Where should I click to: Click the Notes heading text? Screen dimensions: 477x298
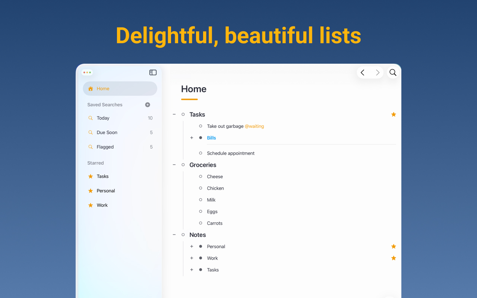pyautogui.click(x=198, y=235)
